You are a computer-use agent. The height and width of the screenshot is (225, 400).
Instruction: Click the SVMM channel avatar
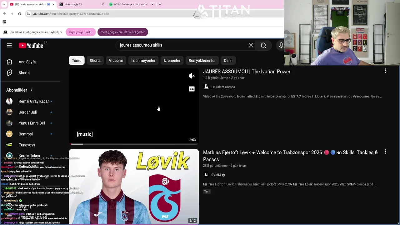coord(206,175)
